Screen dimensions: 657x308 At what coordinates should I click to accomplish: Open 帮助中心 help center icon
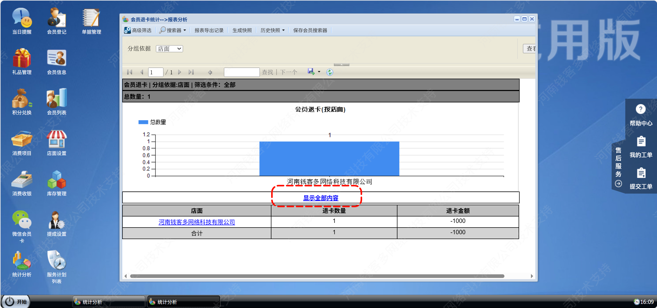[641, 110]
